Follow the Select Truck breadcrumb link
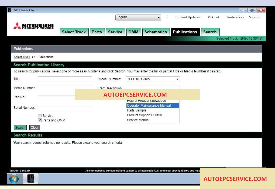 (22, 57)
